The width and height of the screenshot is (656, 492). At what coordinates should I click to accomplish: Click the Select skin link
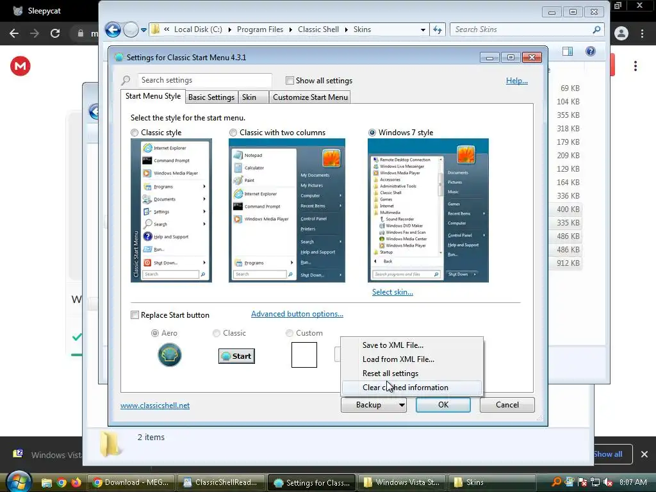point(393,292)
